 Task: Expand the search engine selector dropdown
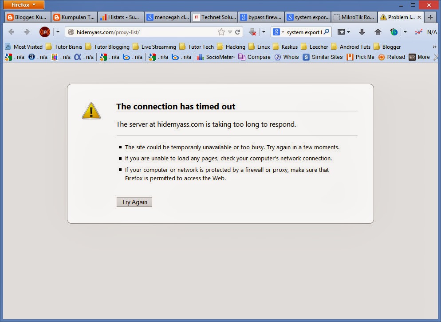click(278, 32)
